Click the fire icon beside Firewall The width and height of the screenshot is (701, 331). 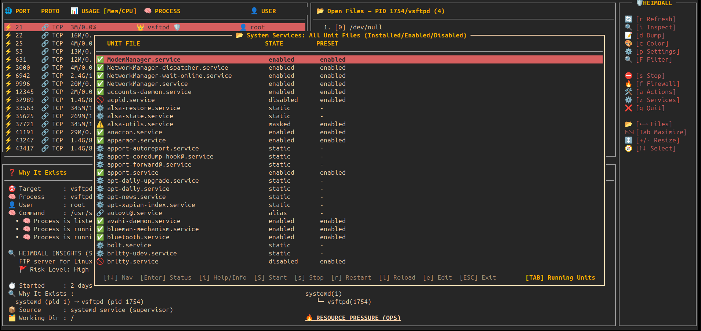[x=628, y=84]
